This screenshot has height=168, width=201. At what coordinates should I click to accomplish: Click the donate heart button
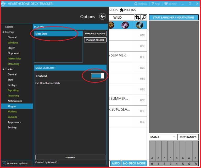170,4
